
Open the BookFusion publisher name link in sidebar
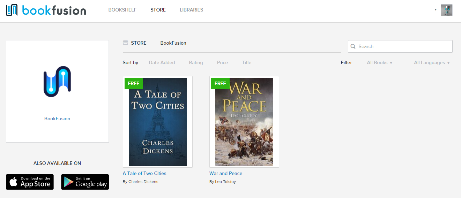coord(57,119)
